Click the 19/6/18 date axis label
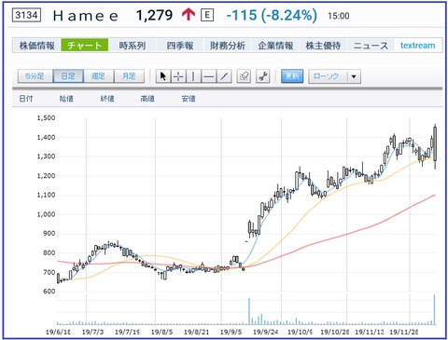The image size is (448, 340). pyautogui.click(x=58, y=332)
